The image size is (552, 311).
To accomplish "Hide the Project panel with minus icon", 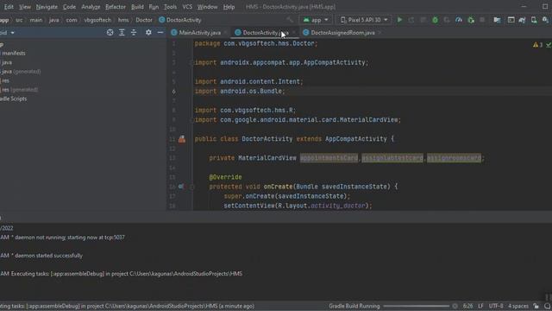I will [x=160, y=33].
